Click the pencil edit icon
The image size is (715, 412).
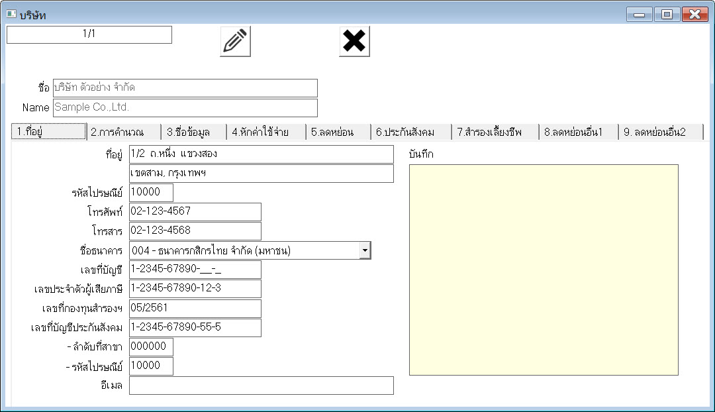click(x=235, y=41)
